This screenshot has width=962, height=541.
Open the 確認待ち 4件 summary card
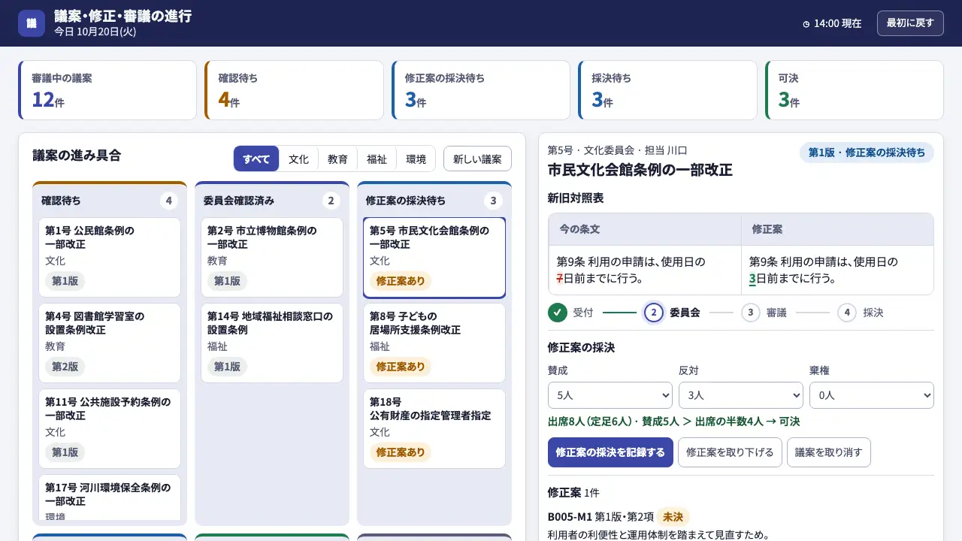pos(294,90)
